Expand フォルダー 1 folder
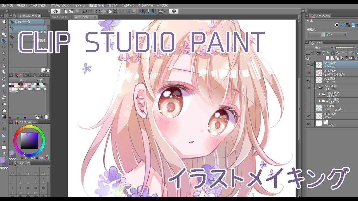 click(x=319, y=94)
